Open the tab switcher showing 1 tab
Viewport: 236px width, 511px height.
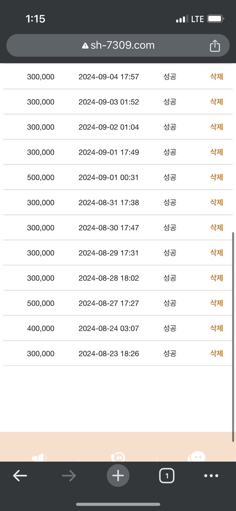tap(167, 476)
